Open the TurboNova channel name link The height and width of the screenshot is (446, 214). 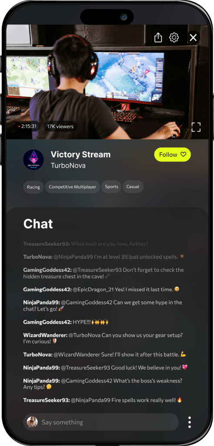coord(68,165)
